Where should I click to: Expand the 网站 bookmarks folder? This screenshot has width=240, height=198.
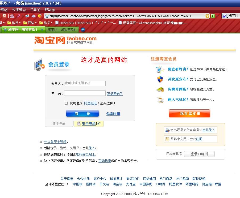coord(30,23)
